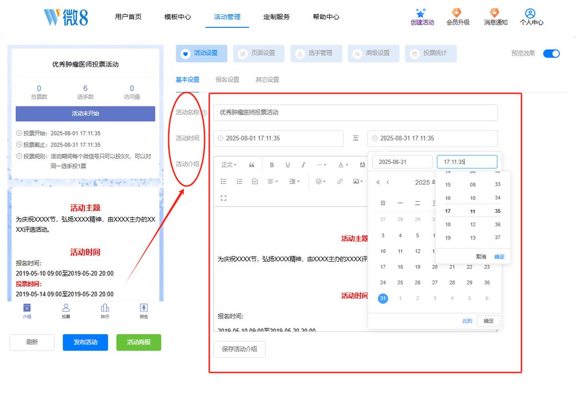The image size is (576, 397).
Task: Click 取消 in the time picker
Action: 481,257
